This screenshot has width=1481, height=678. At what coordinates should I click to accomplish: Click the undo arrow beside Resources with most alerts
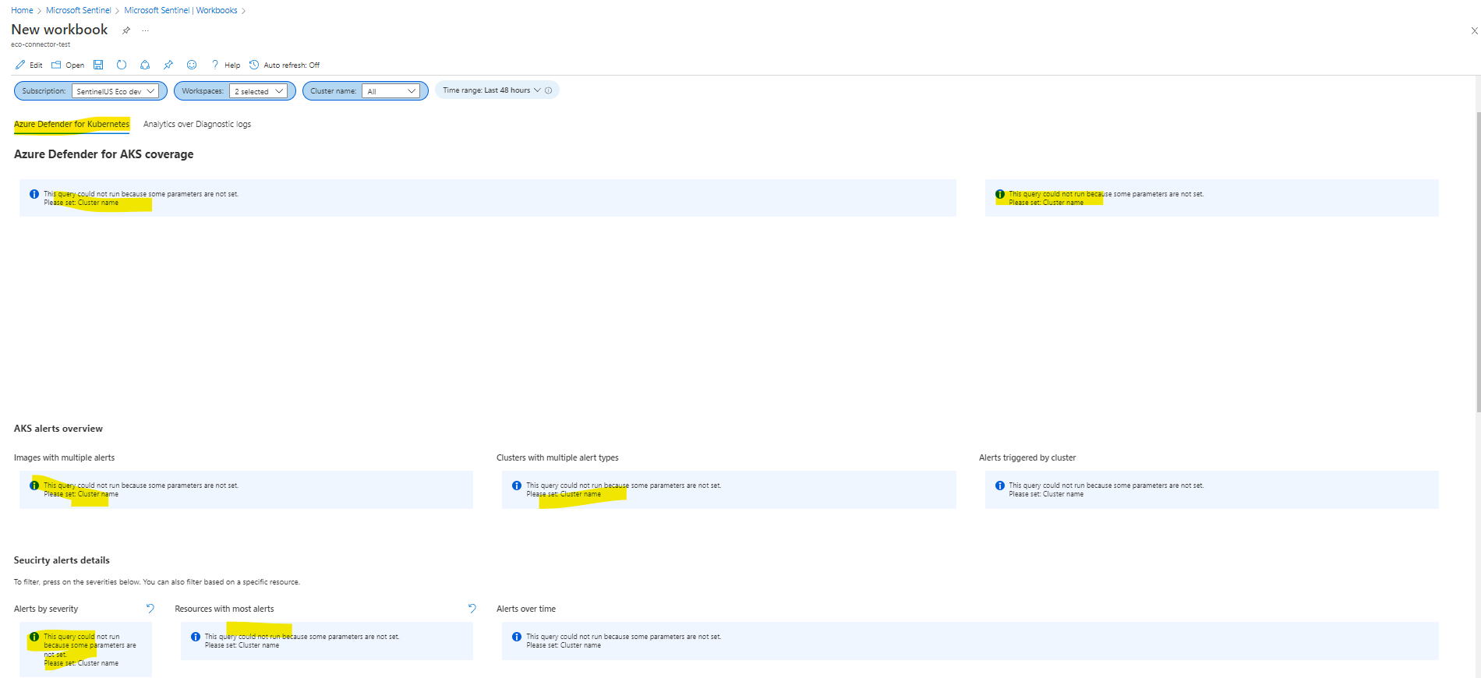(x=472, y=609)
